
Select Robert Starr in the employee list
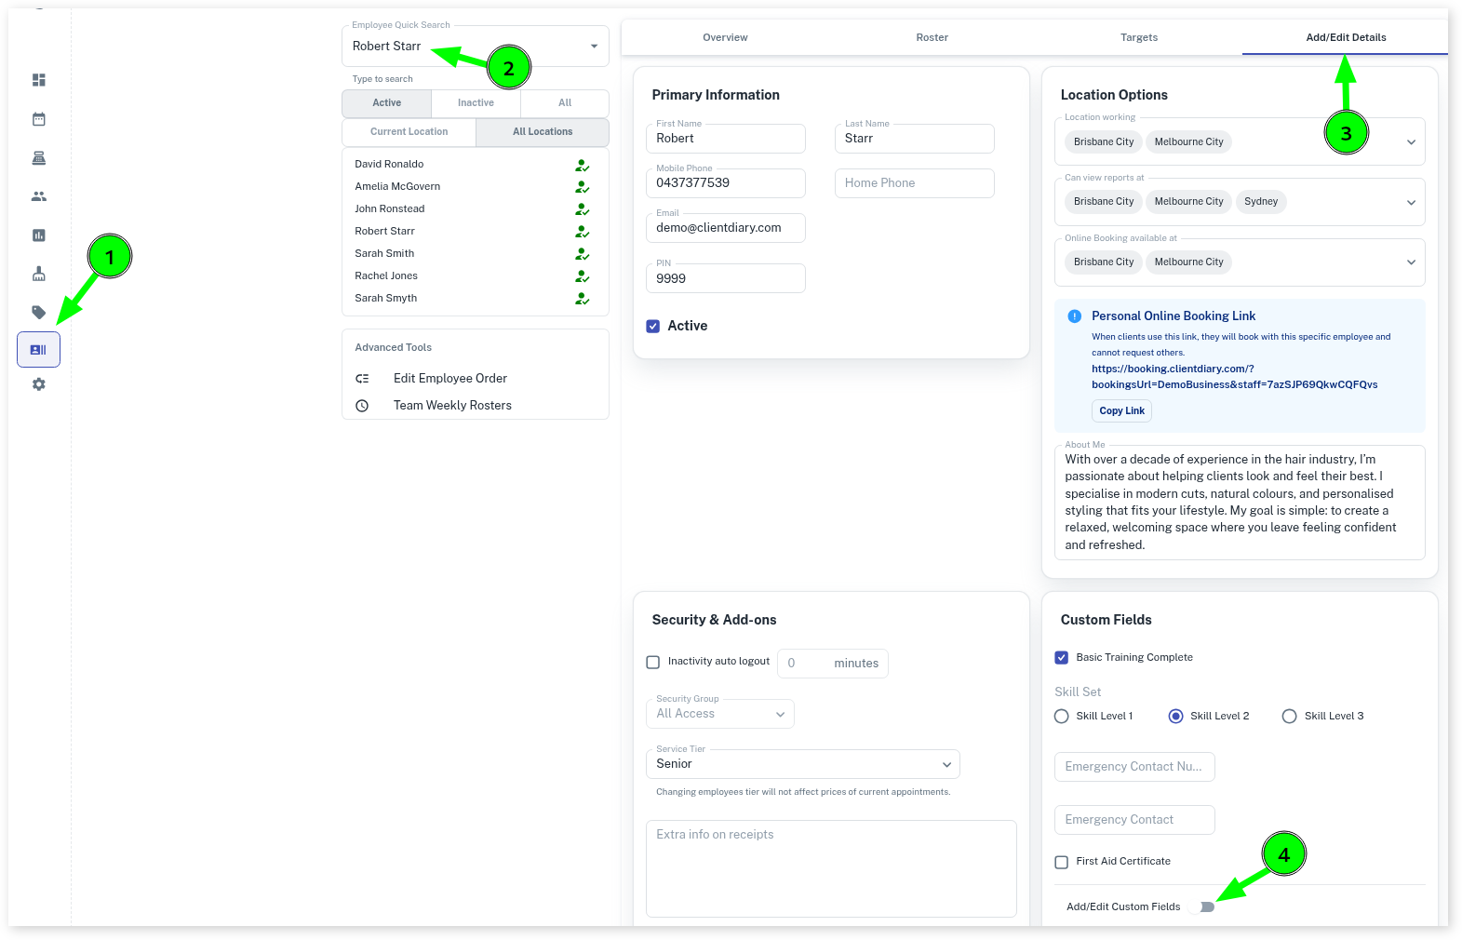click(384, 232)
